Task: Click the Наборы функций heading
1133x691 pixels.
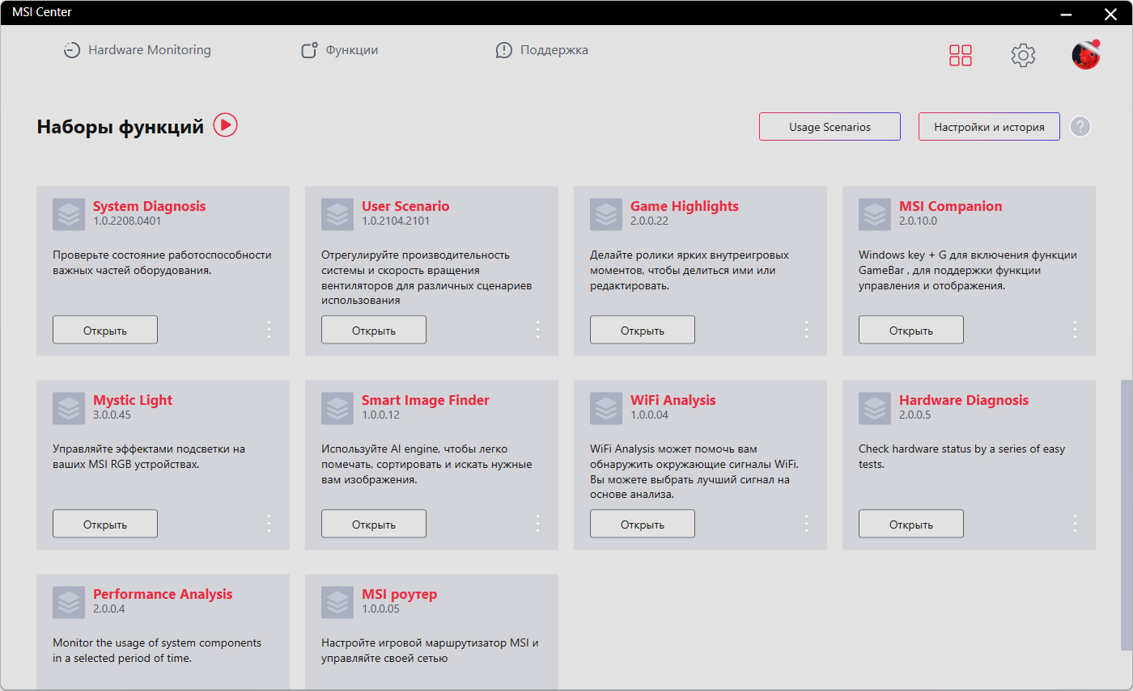Action: point(121,127)
